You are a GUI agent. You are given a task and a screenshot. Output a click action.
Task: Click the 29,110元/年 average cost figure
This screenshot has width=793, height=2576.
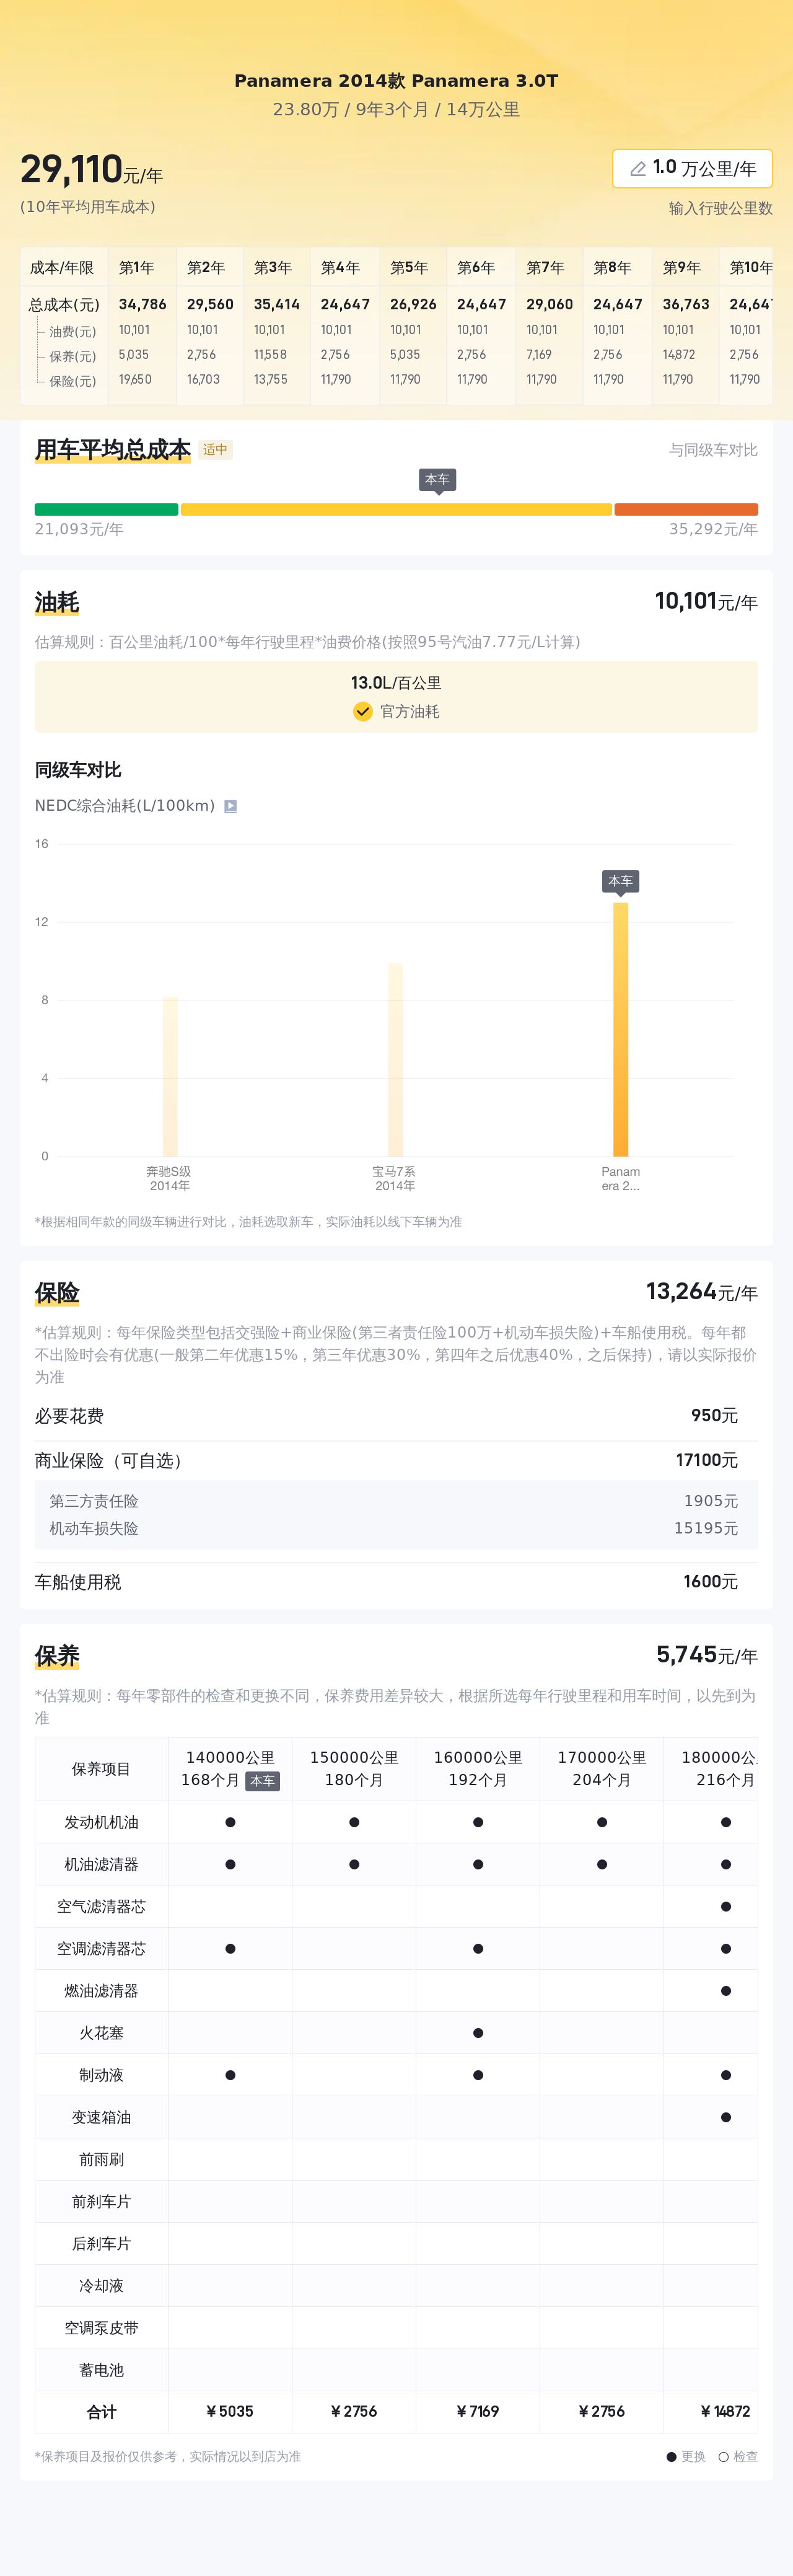click(x=91, y=170)
